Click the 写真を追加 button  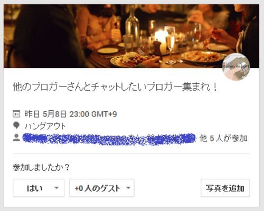225,188
